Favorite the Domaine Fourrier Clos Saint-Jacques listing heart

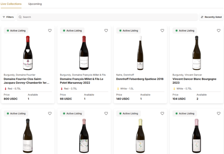point(50,30)
